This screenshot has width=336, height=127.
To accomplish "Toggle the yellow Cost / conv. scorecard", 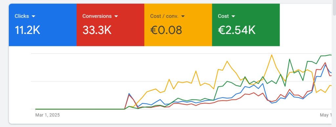I will [x=178, y=25].
